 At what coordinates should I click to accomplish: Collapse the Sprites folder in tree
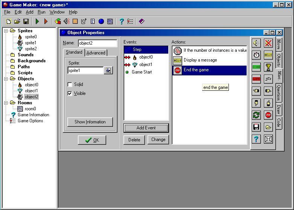click(x=6, y=31)
